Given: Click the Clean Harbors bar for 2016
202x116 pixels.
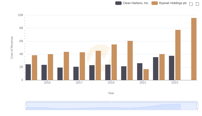Looking at the screenshot, I should tap(60, 74).
